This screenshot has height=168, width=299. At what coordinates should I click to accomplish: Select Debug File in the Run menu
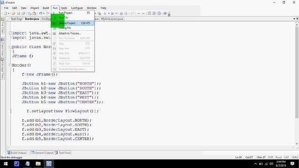[x=73, y=28]
